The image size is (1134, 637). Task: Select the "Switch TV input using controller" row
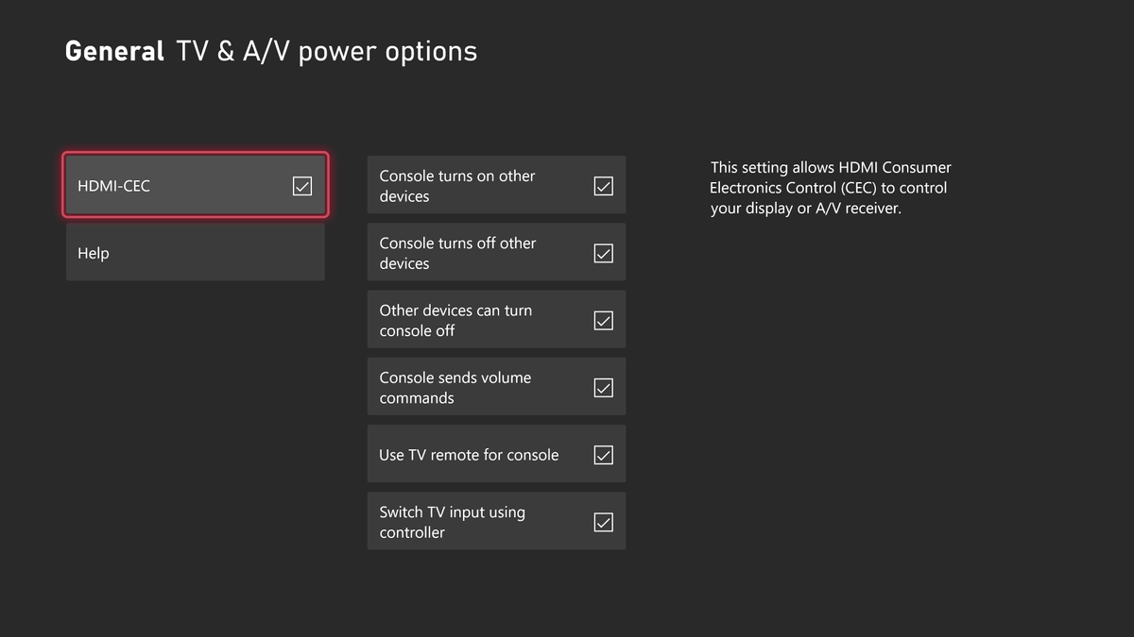pos(472,521)
